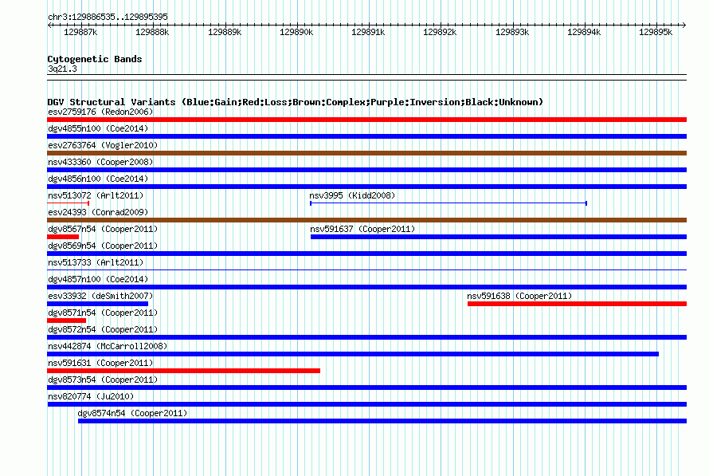This screenshot has width=709, height=476.
Task: Click the nsv442874 (McCarroll2008) blue bar
Action: 353,354
